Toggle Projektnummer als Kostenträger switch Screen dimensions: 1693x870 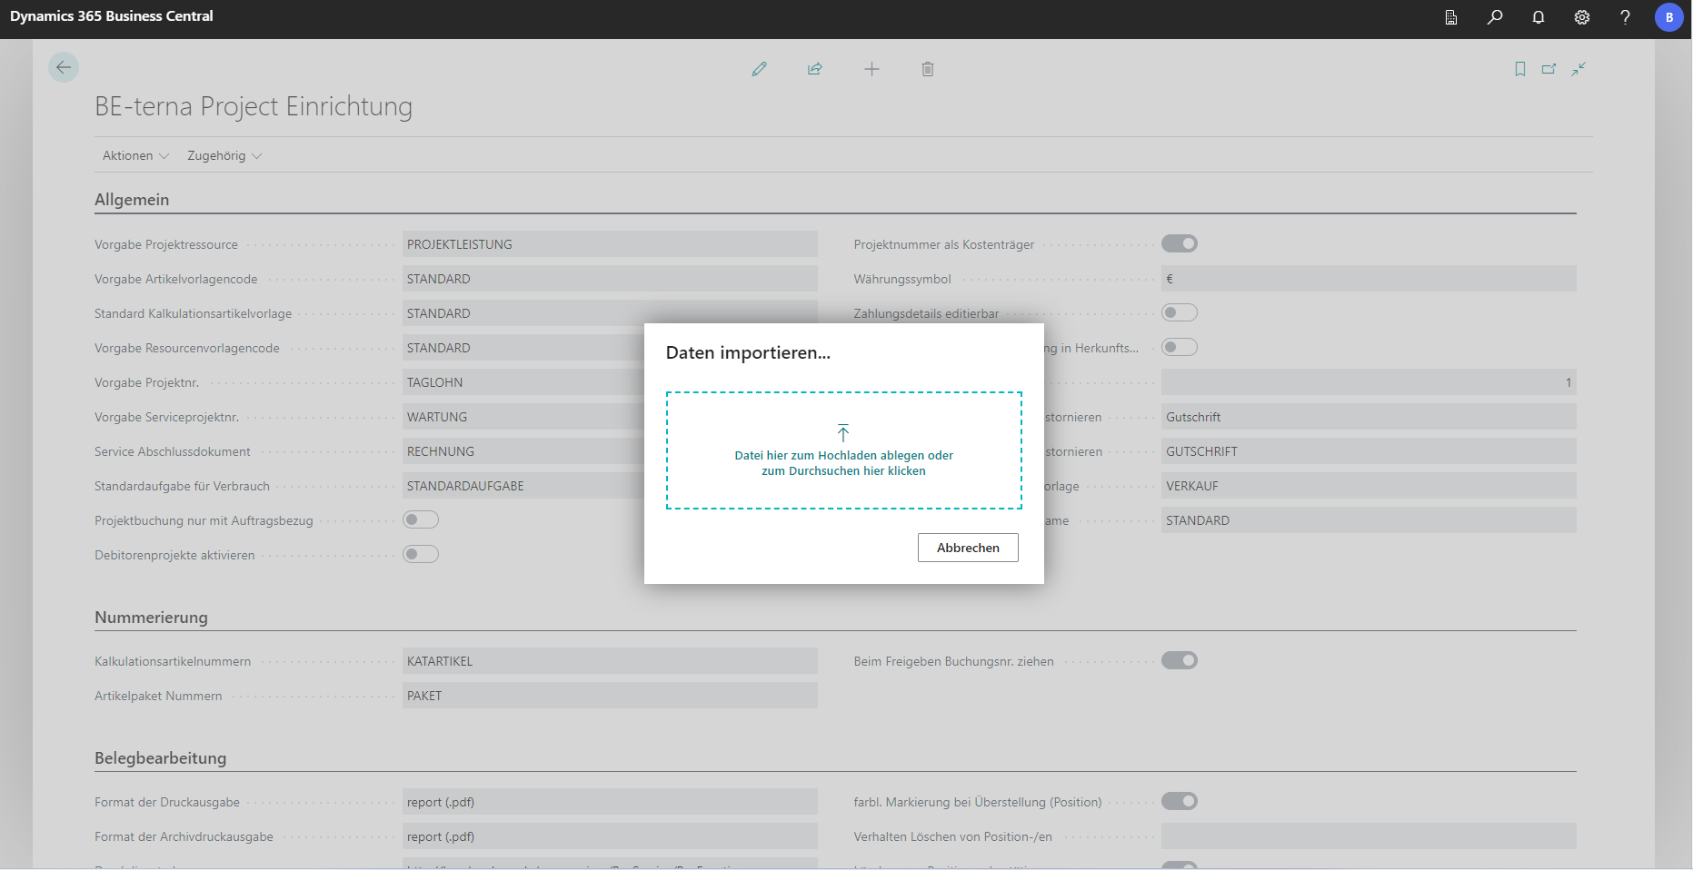(x=1180, y=243)
